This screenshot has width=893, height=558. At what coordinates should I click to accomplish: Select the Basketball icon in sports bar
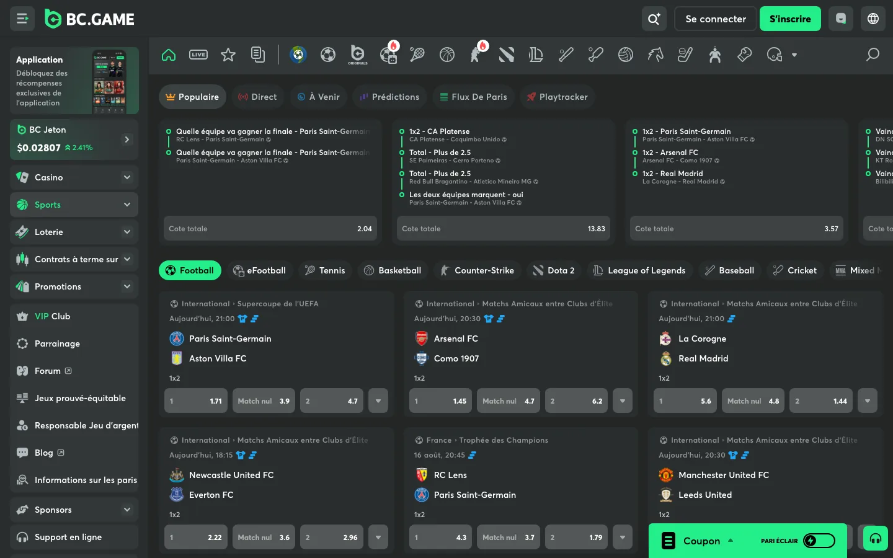pos(447,55)
